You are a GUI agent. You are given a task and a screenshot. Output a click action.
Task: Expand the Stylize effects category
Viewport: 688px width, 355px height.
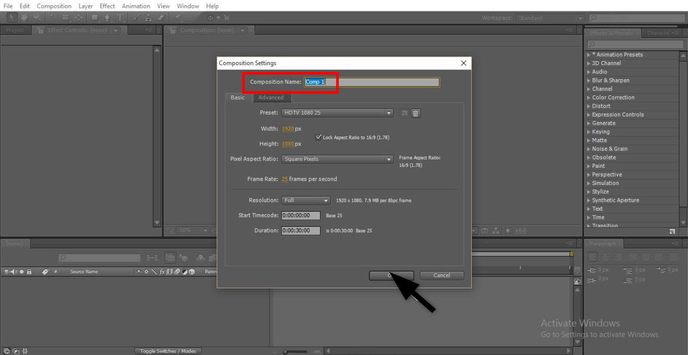[589, 191]
